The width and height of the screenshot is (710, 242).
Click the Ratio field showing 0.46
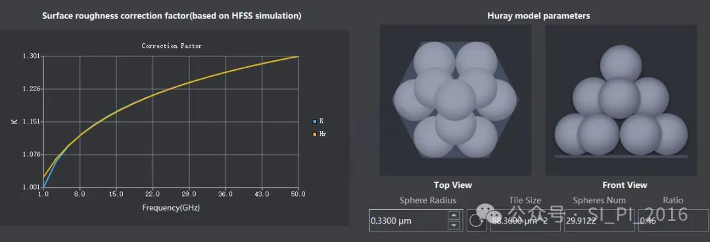(673, 221)
